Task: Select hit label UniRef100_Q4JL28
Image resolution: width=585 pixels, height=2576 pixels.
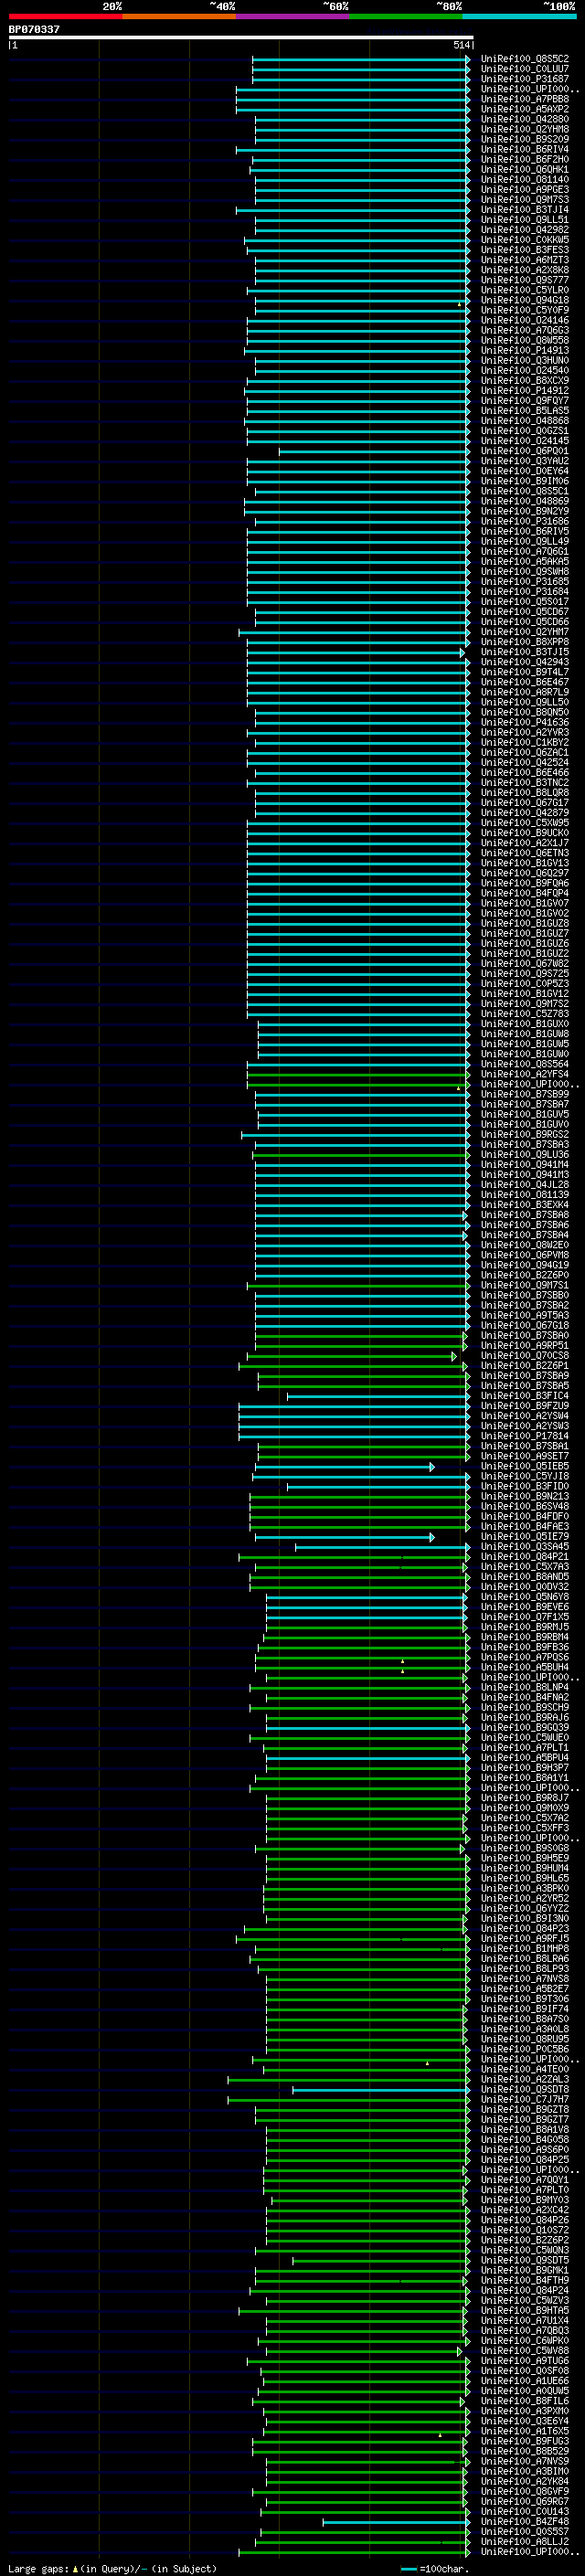Action: (x=525, y=1184)
